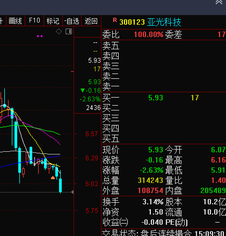This screenshot has width=226, height=236.
Task: Open the 画线 drawing tool
Action: point(15,21)
